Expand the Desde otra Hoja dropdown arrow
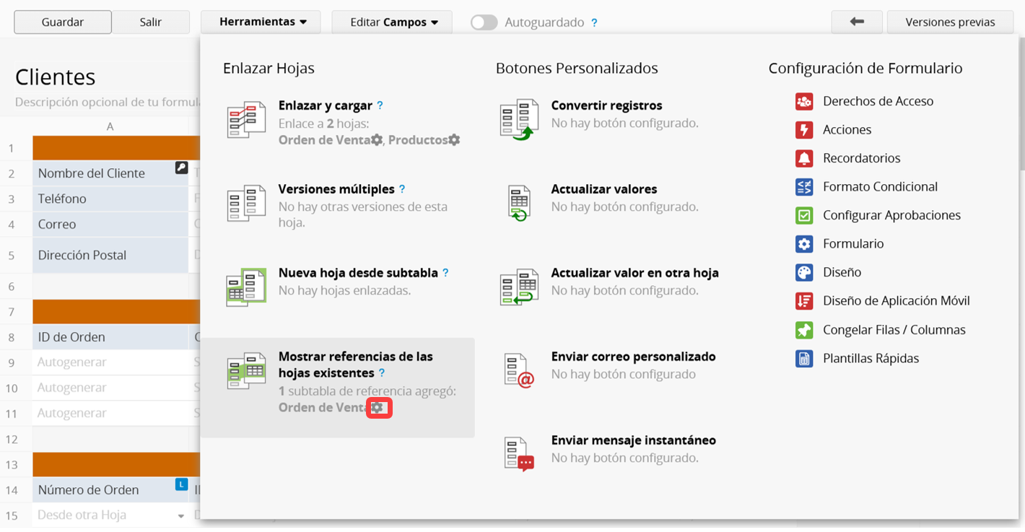This screenshot has width=1025, height=532. tap(180, 516)
